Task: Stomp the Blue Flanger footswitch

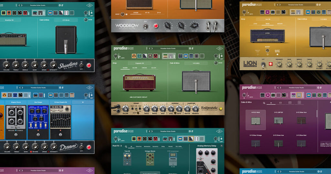Action: click(x=38, y=135)
